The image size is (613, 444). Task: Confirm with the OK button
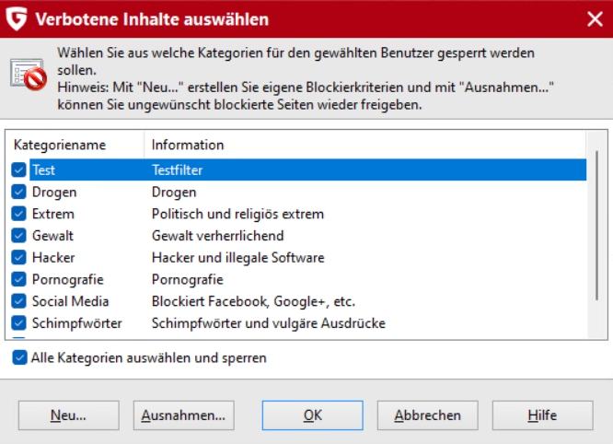312,415
